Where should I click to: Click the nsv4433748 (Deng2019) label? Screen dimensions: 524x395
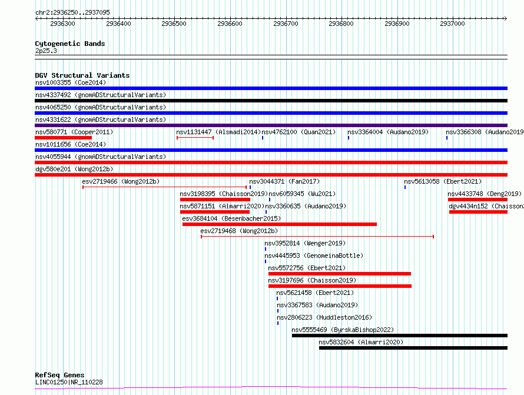[485, 194]
